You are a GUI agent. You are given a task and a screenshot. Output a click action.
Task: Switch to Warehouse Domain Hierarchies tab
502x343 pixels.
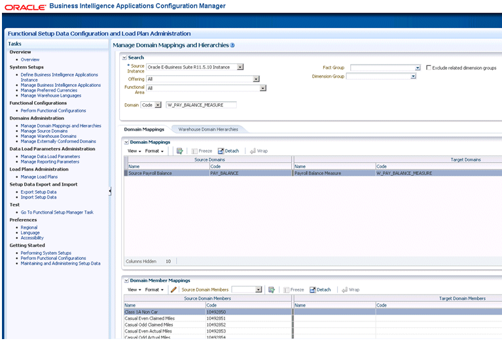click(208, 129)
